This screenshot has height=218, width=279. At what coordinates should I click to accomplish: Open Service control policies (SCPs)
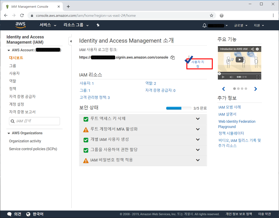[x=33, y=149]
